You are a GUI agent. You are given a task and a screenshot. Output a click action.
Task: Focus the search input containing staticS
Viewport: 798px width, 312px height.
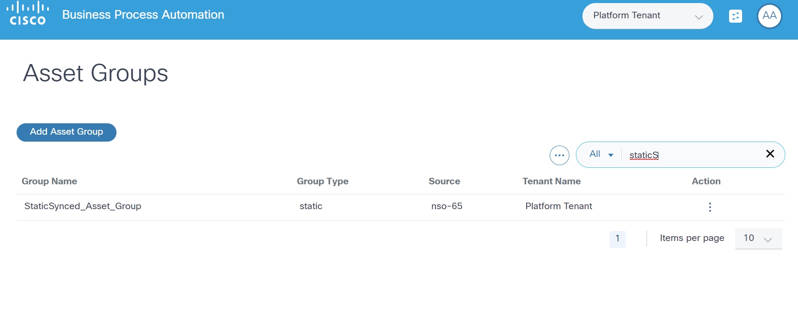tap(694, 155)
